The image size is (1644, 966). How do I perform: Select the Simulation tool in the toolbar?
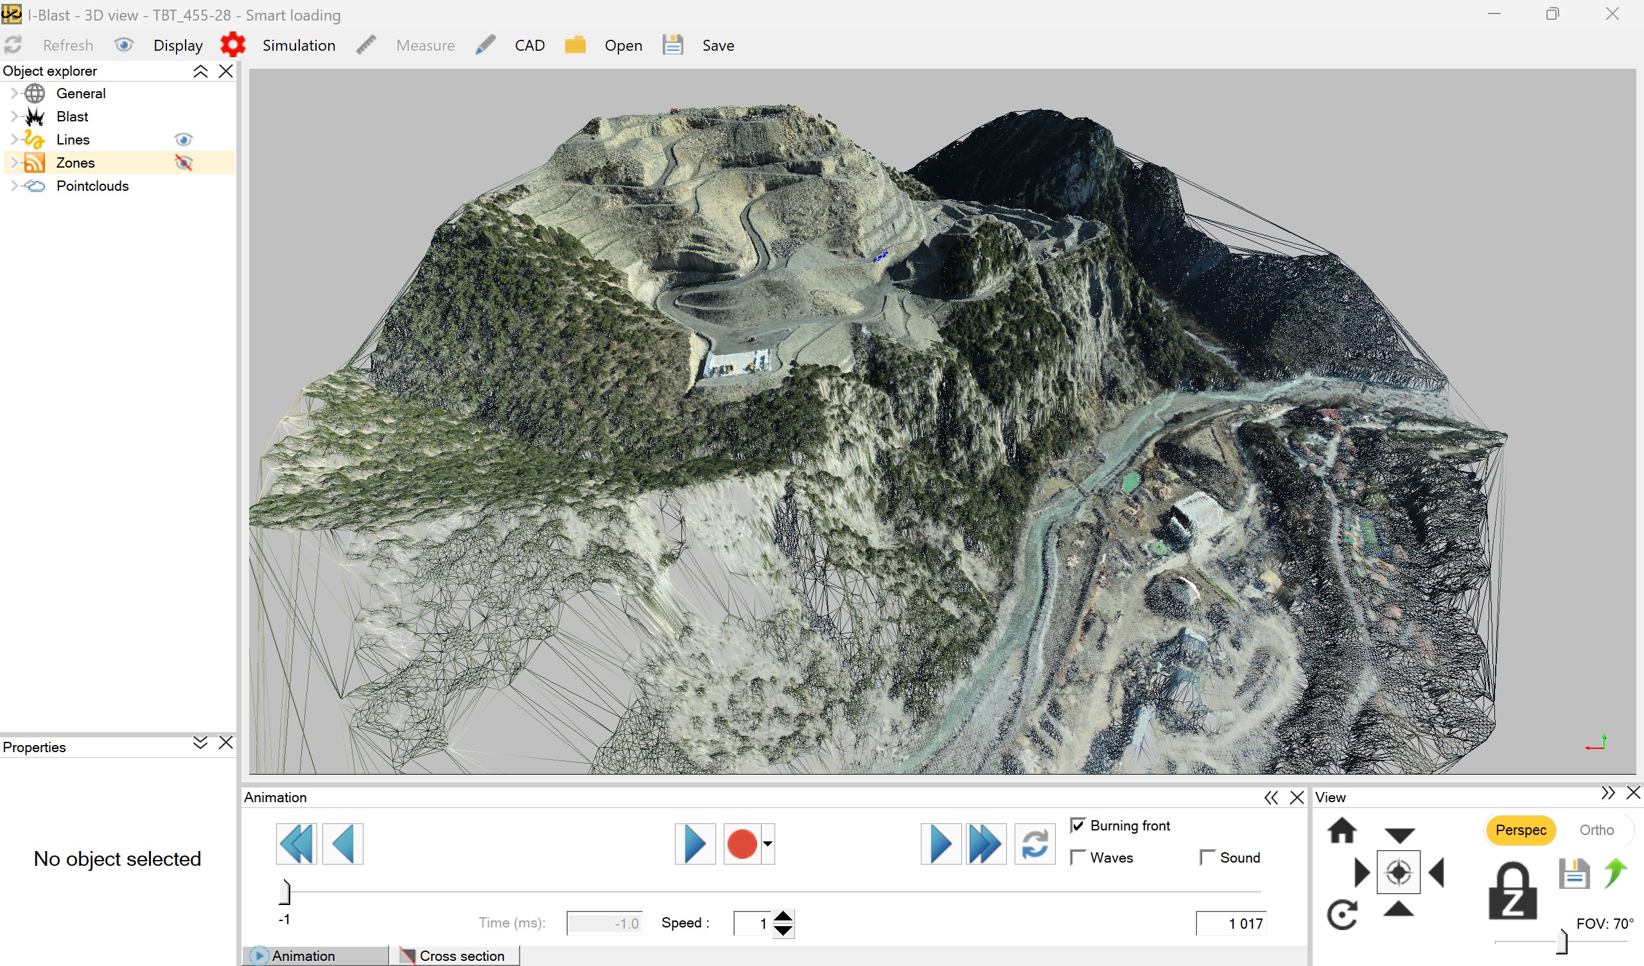[298, 45]
